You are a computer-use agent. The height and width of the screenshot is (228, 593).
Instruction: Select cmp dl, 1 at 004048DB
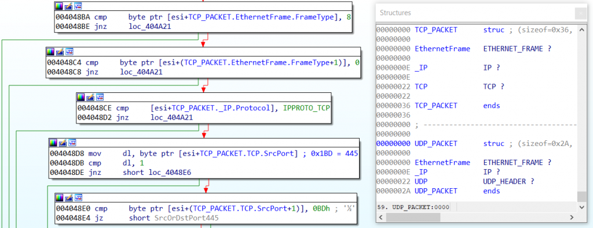97,163
